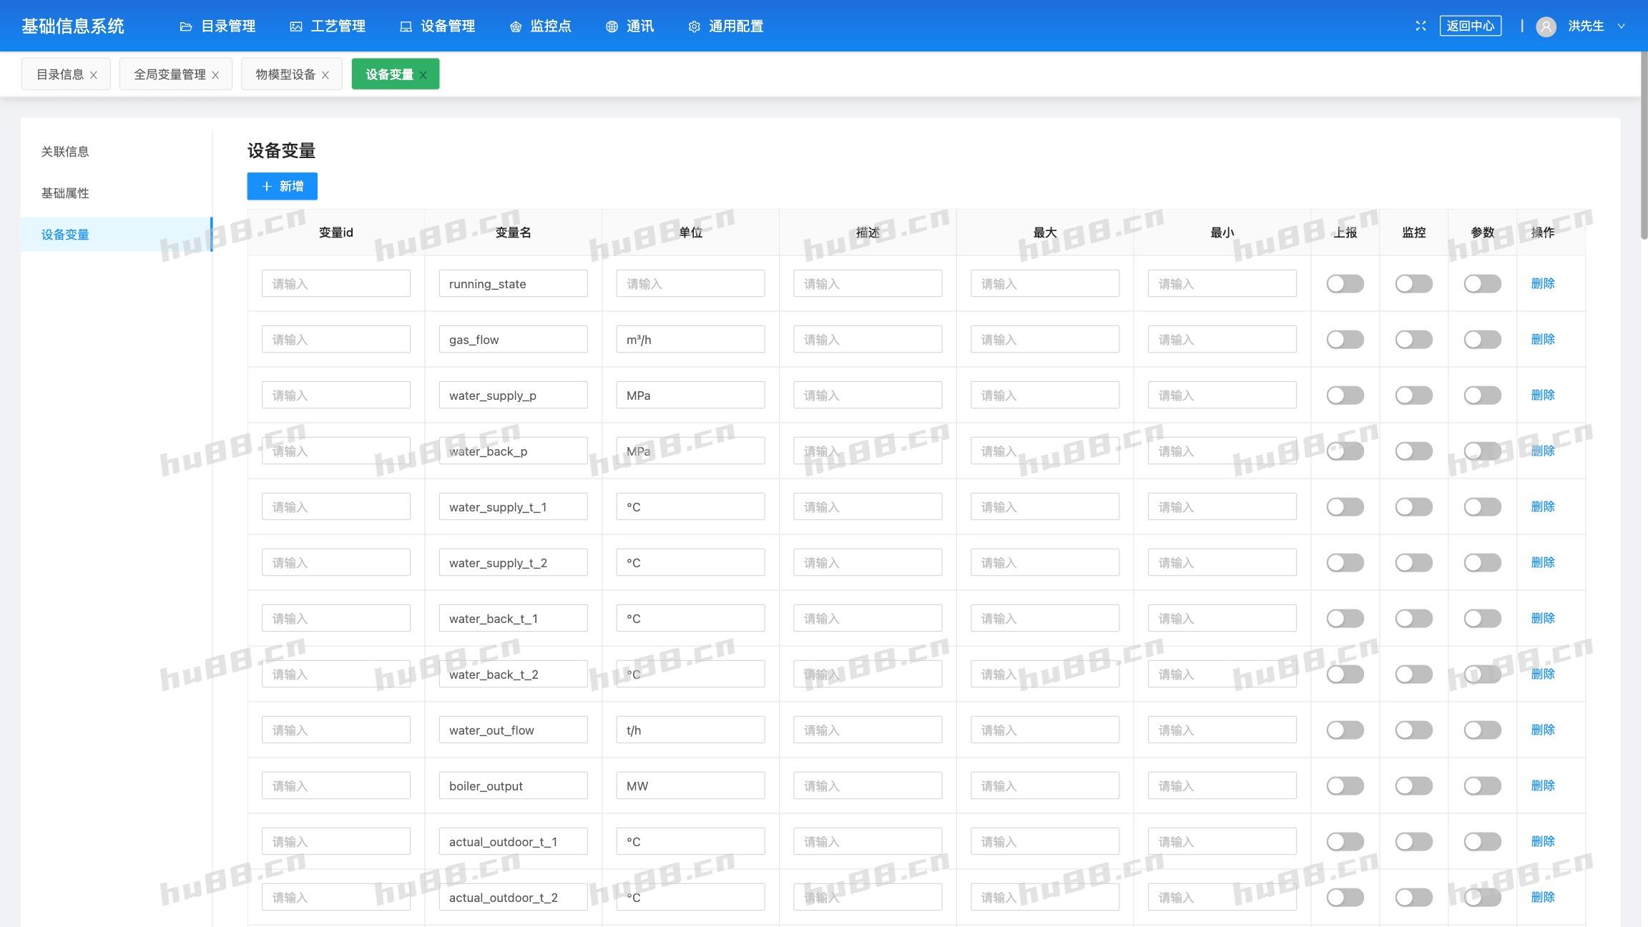Click the globe icon beside 通讯

tap(612, 26)
